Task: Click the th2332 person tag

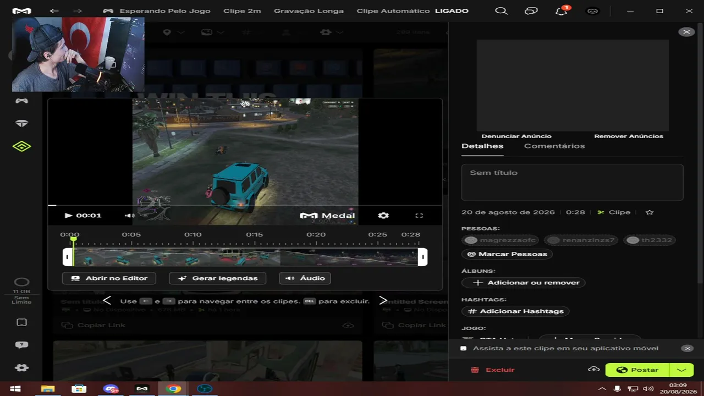Action: tap(650, 240)
